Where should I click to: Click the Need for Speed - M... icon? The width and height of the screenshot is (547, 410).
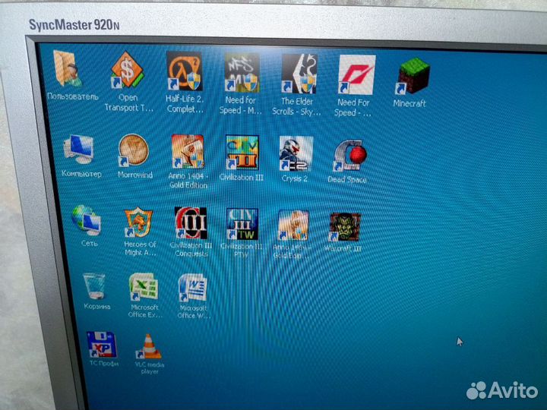(242, 73)
